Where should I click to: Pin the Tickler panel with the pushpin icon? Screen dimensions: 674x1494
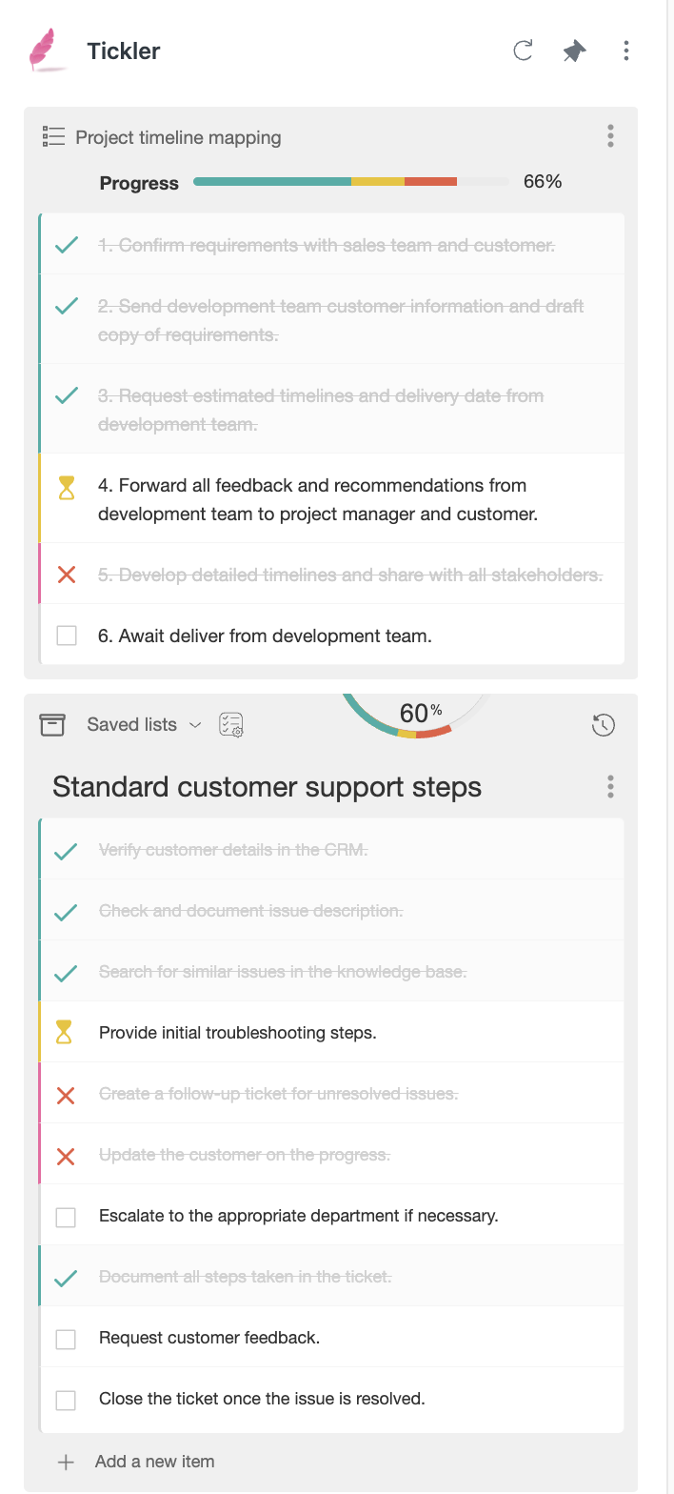coord(574,50)
